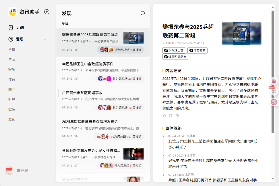The width and height of the screenshot is (279, 186).
Task: Select the 娱乐 category
Action: 12,69
